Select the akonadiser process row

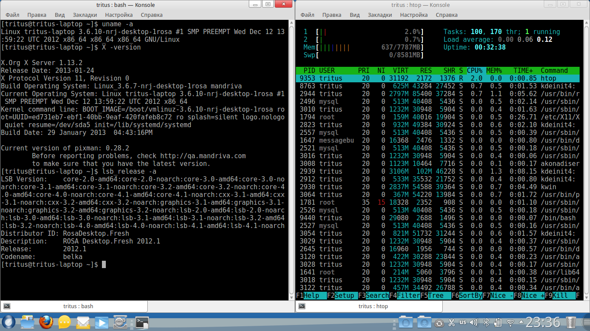point(438,164)
